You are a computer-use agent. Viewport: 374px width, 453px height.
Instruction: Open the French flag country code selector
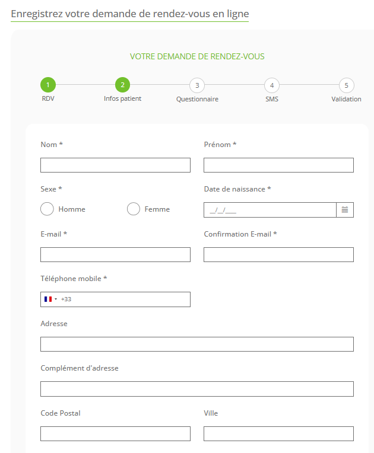pyautogui.click(x=50, y=299)
